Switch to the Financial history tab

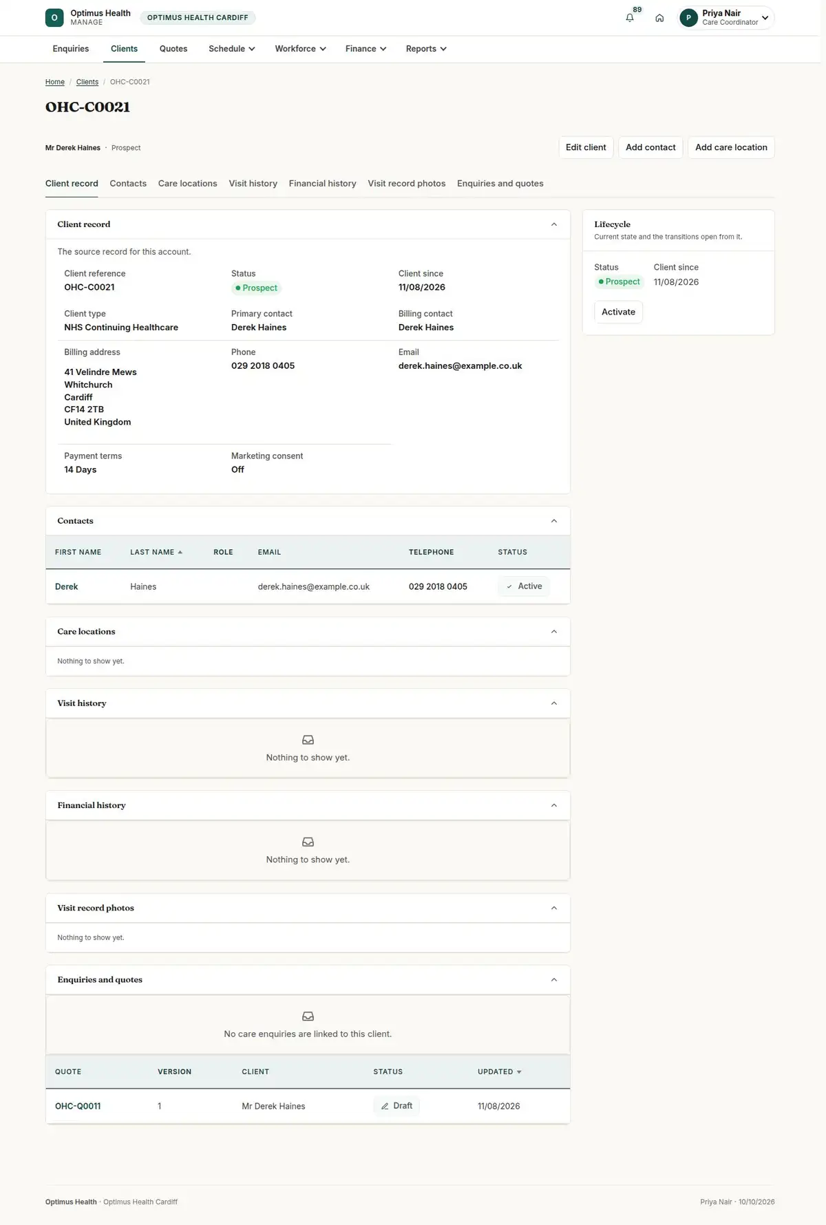click(x=322, y=184)
